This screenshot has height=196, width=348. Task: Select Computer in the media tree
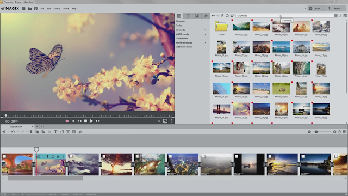(x=181, y=21)
